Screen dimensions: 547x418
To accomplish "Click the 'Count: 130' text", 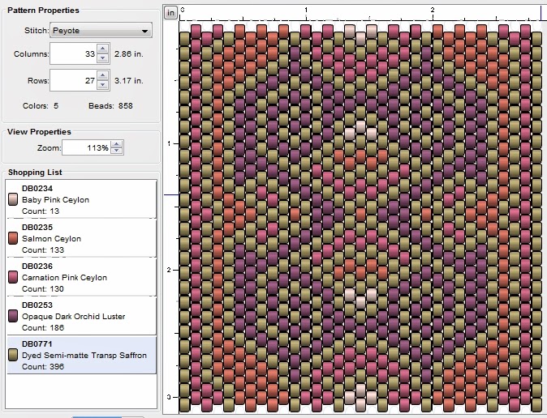I will [43, 288].
